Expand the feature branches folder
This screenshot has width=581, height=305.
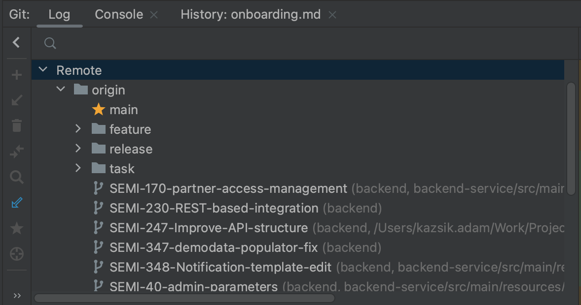pos(77,129)
